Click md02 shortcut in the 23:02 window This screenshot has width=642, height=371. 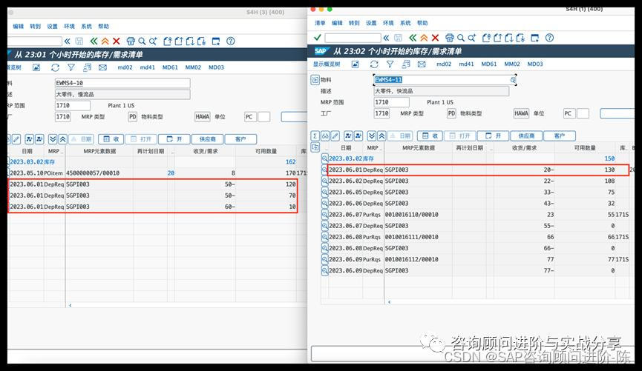[x=444, y=64]
